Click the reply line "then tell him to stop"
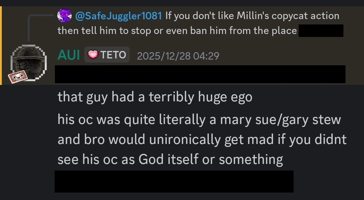364x200 pixels. pyautogui.click(x=177, y=31)
